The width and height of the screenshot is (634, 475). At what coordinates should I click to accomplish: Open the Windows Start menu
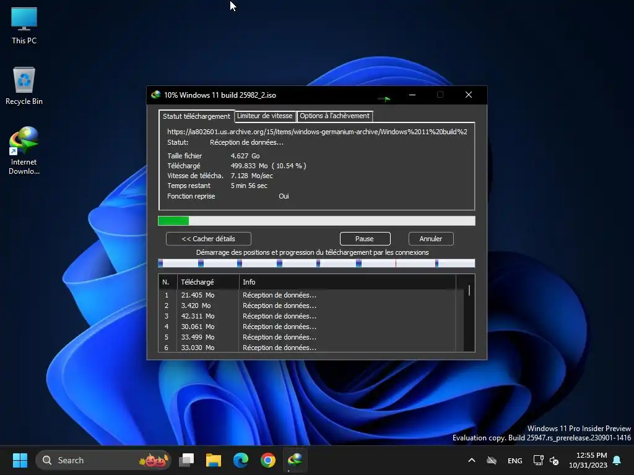tap(20, 460)
